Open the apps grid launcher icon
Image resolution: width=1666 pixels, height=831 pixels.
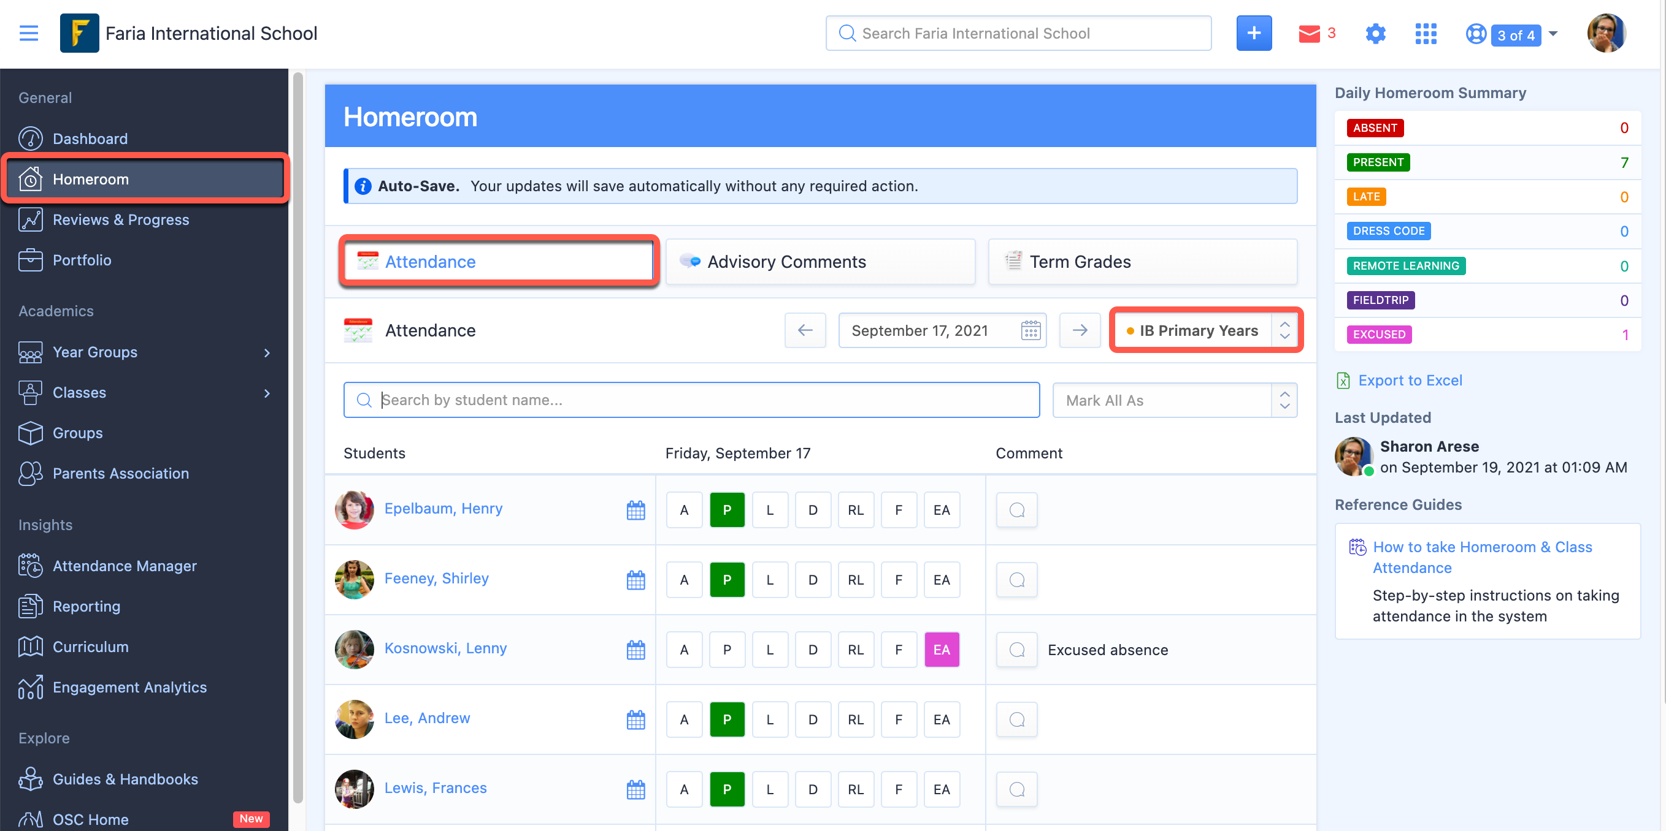[1425, 34]
